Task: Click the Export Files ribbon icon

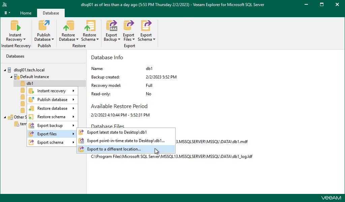Action: (129, 26)
